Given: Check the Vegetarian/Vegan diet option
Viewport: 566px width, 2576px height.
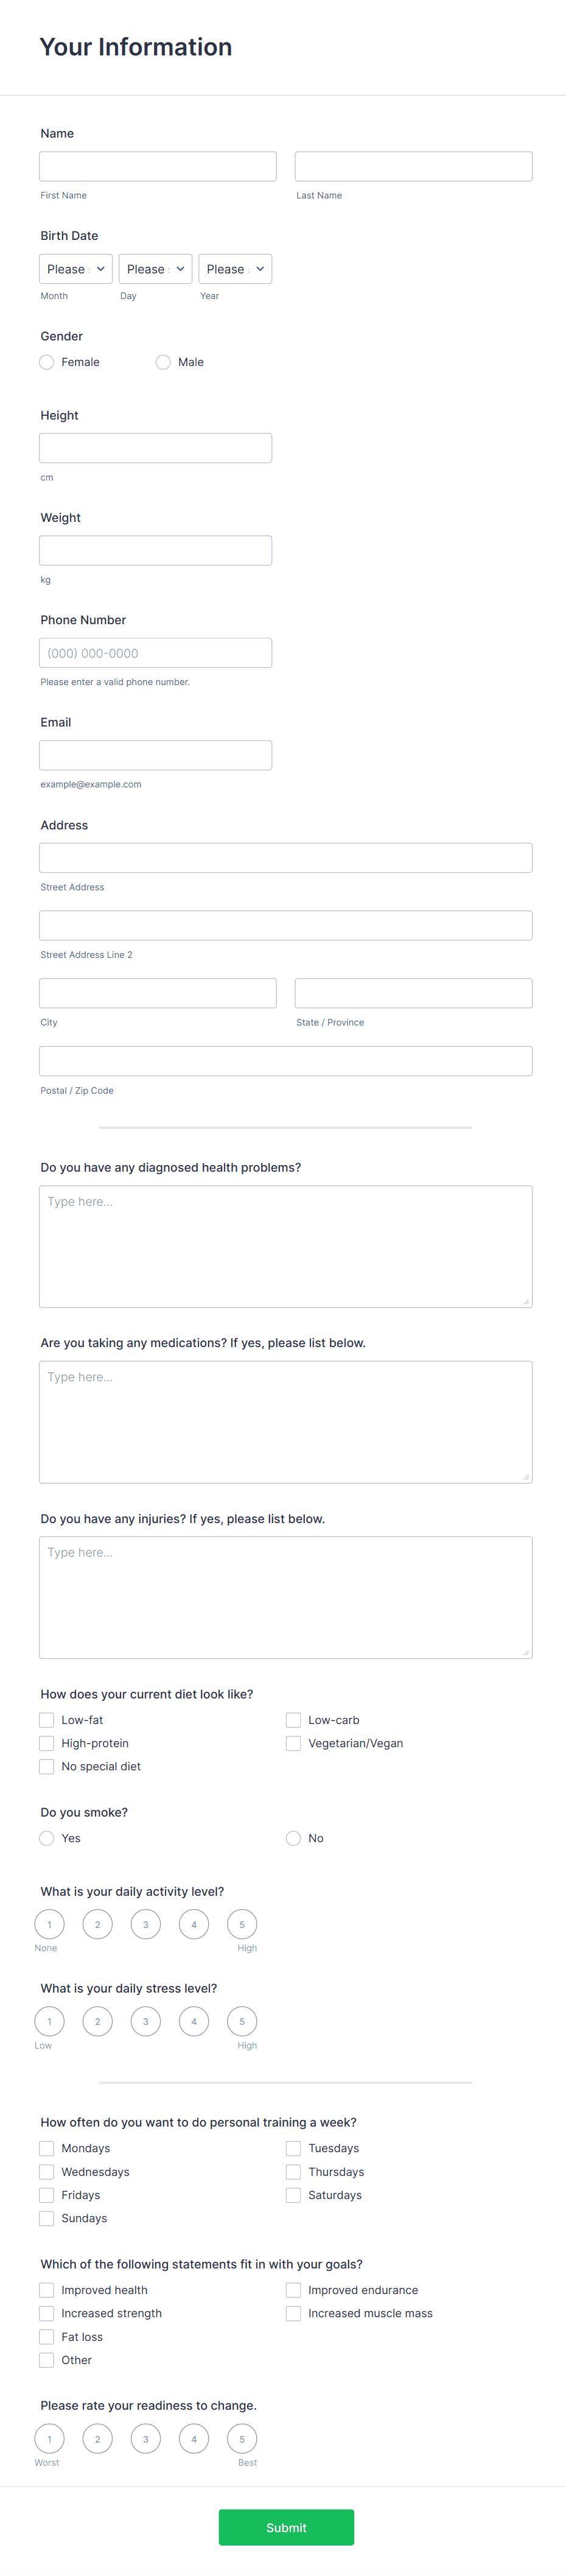Looking at the screenshot, I should [293, 1743].
